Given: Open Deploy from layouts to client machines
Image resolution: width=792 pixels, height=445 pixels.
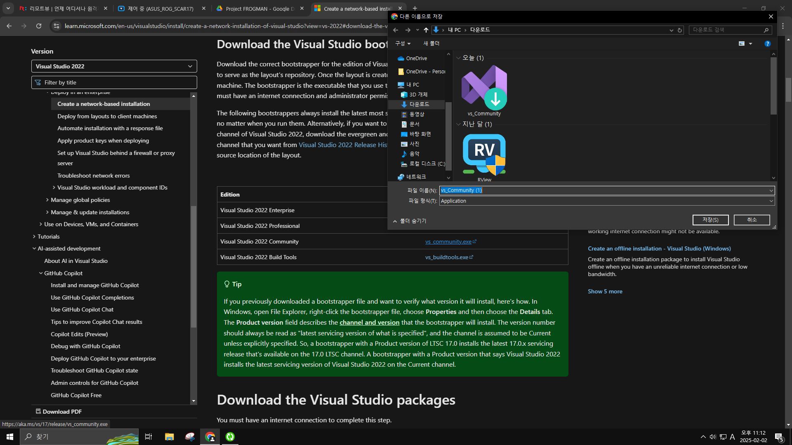Looking at the screenshot, I should pyautogui.click(x=107, y=117).
